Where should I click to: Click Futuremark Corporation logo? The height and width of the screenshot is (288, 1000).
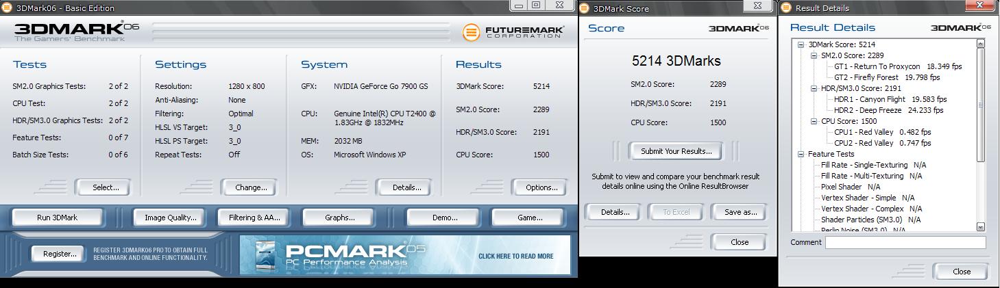coord(513,32)
